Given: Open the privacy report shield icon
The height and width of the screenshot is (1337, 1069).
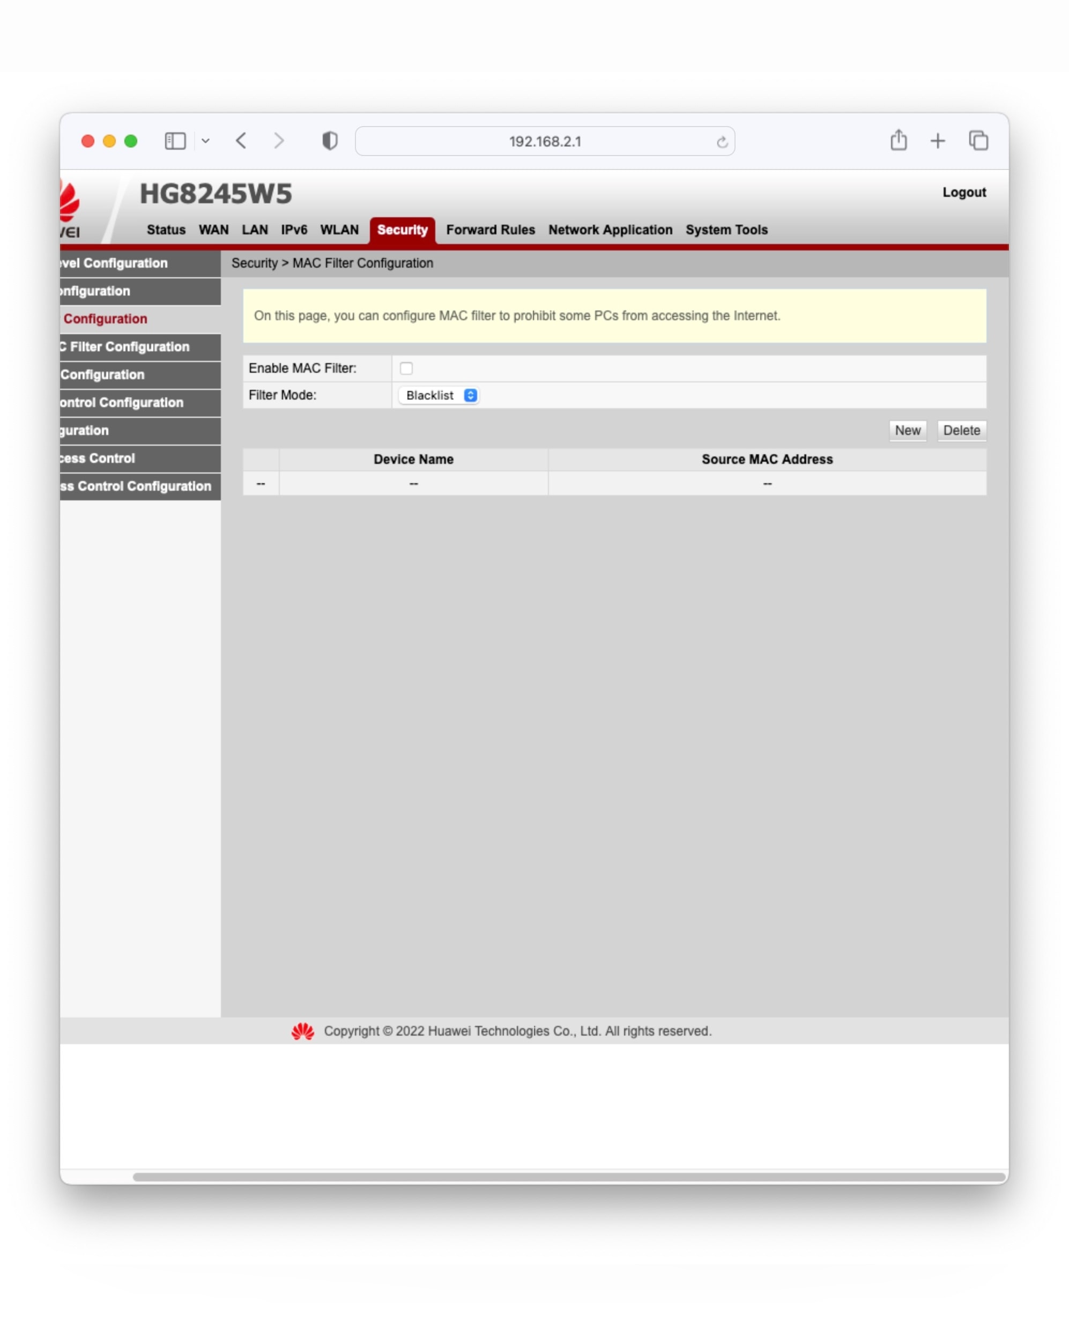Looking at the screenshot, I should (x=330, y=141).
